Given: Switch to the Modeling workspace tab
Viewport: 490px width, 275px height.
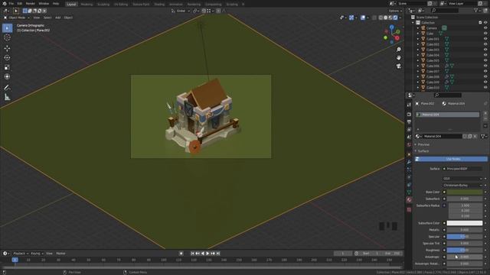Looking at the screenshot, I should (87, 5).
